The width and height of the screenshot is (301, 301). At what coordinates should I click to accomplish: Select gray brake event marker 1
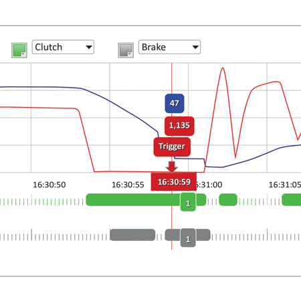(x=188, y=237)
